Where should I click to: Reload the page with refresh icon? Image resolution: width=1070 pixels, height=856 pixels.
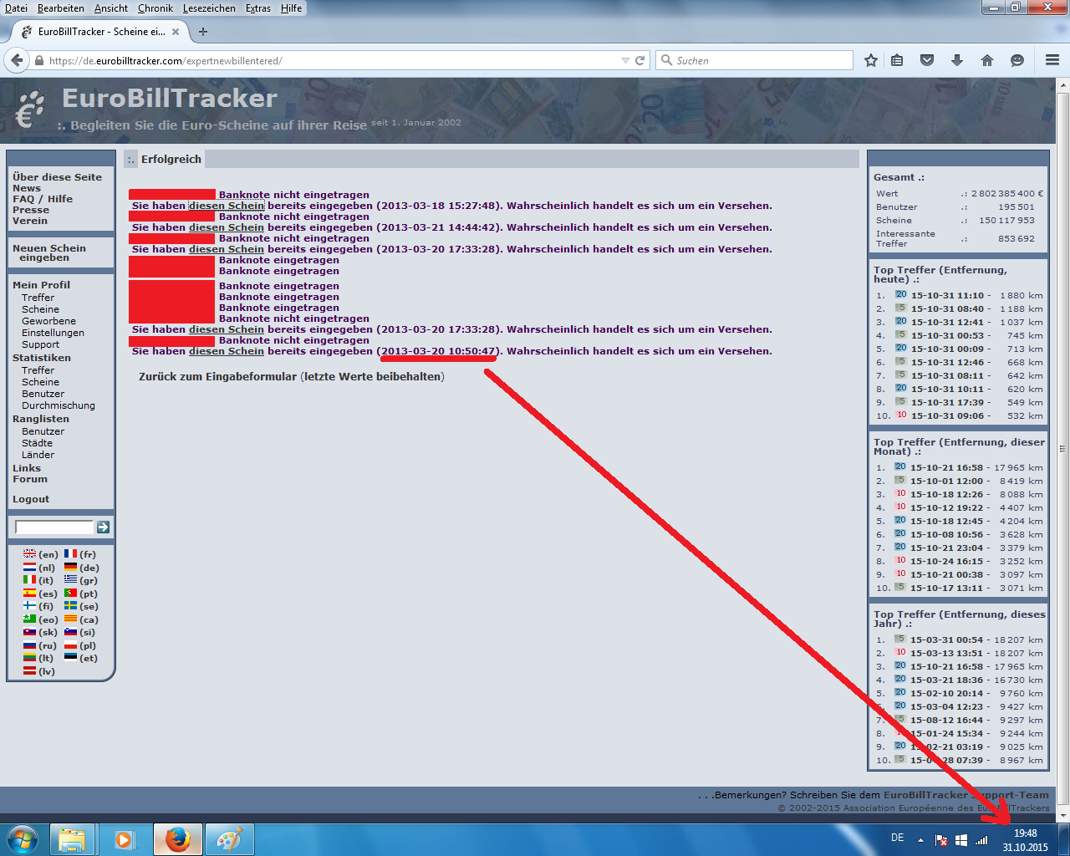pyautogui.click(x=640, y=60)
